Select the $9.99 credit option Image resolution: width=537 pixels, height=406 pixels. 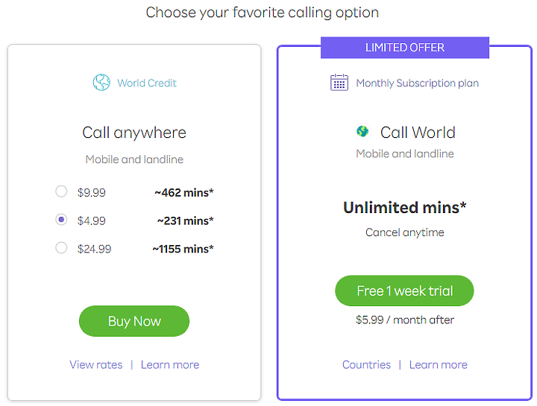(62, 192)
